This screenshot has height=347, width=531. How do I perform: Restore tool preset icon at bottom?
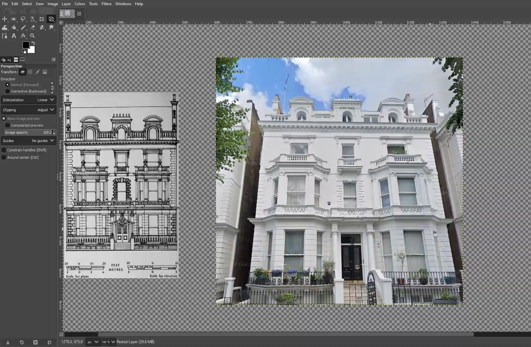pyautogui.click(x=22, y=343)
